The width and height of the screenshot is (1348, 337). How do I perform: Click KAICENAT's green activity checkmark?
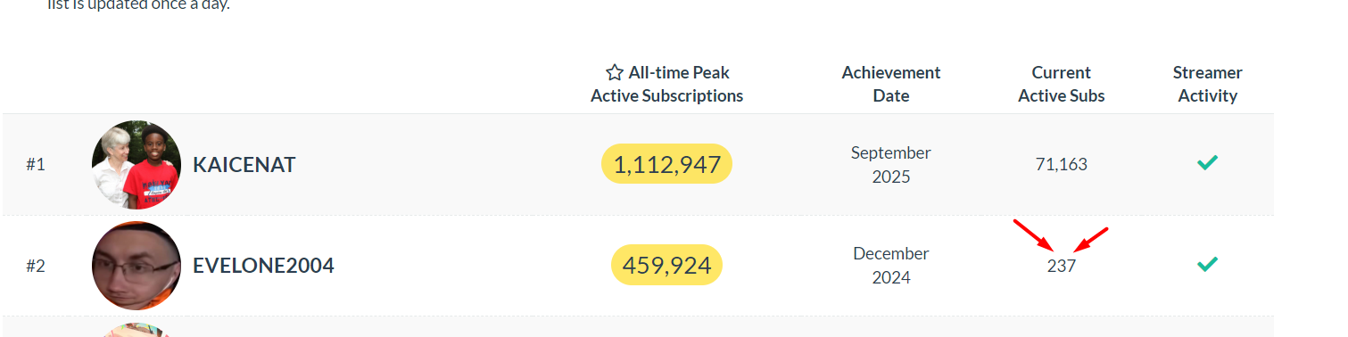point(1208,162)
